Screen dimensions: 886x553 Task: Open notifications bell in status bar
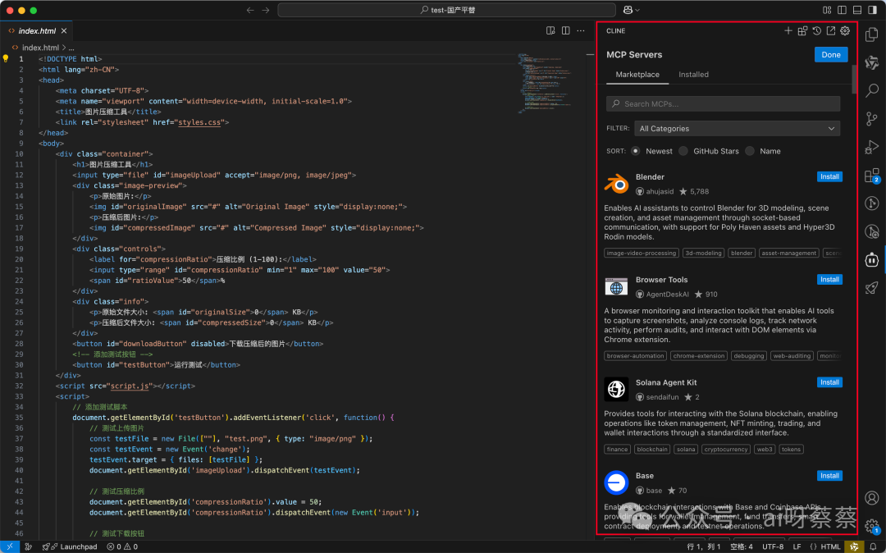coord(873,546)
